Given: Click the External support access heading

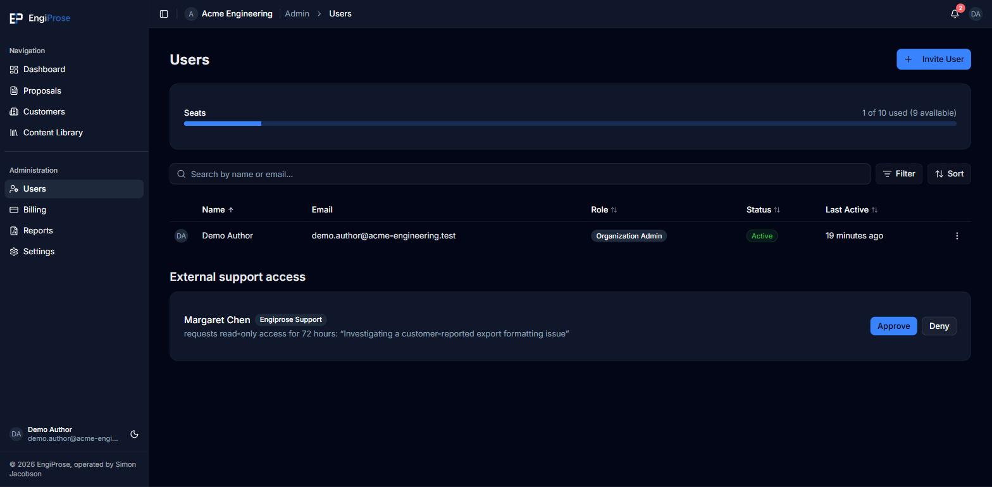Looking at the screenshot, I should pyautogui.click(x=237, y=277).
